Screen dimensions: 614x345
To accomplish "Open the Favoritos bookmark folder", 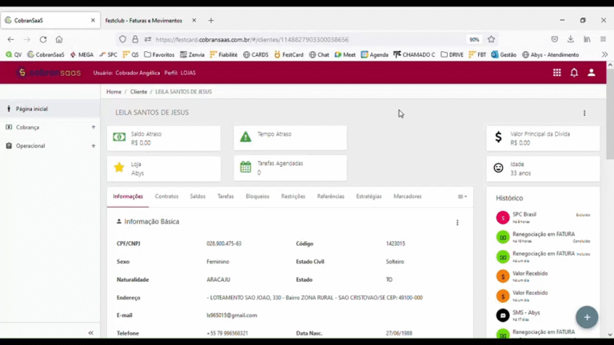I will (159, 55).
